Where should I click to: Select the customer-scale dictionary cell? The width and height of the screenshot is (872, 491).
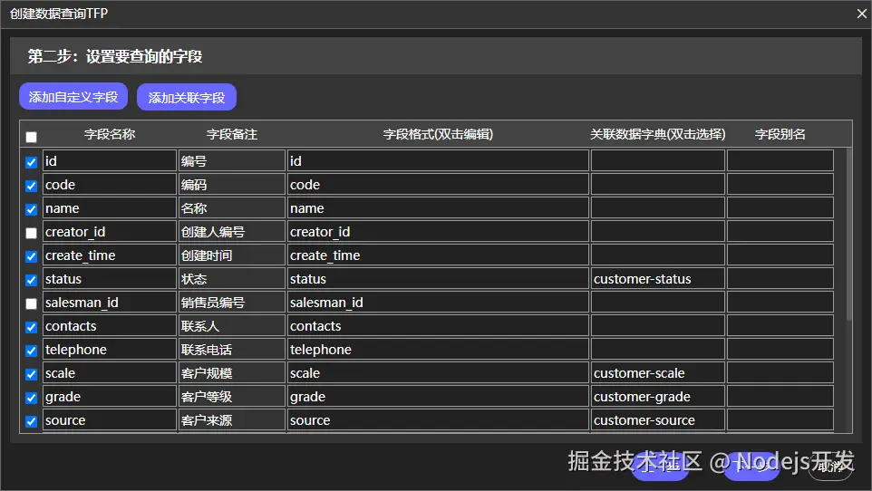click(x=658, y=373)
